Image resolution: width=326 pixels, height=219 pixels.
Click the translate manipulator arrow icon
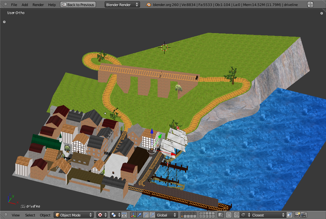coord(139,215)
